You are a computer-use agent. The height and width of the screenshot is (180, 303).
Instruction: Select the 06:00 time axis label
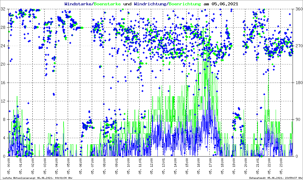coord(81,166)
